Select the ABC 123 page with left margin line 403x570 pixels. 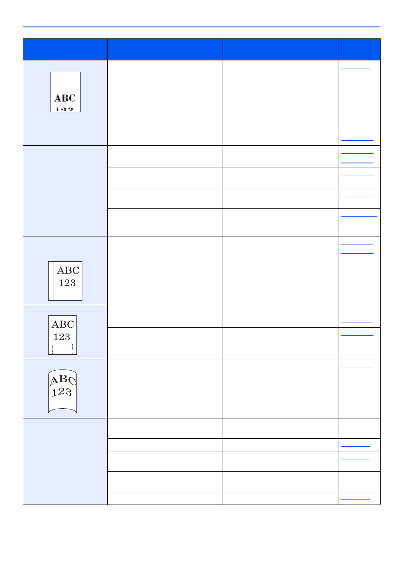pos(65,281)
